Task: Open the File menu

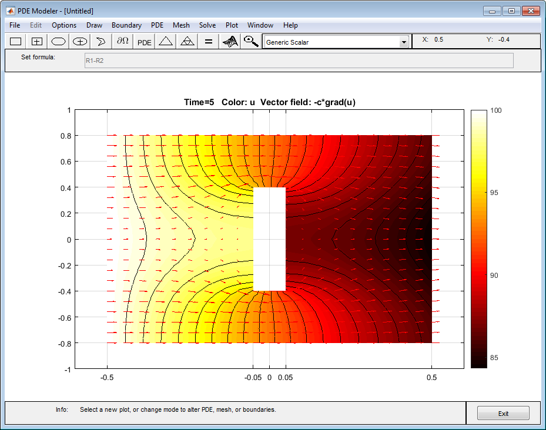Action: 15,25
